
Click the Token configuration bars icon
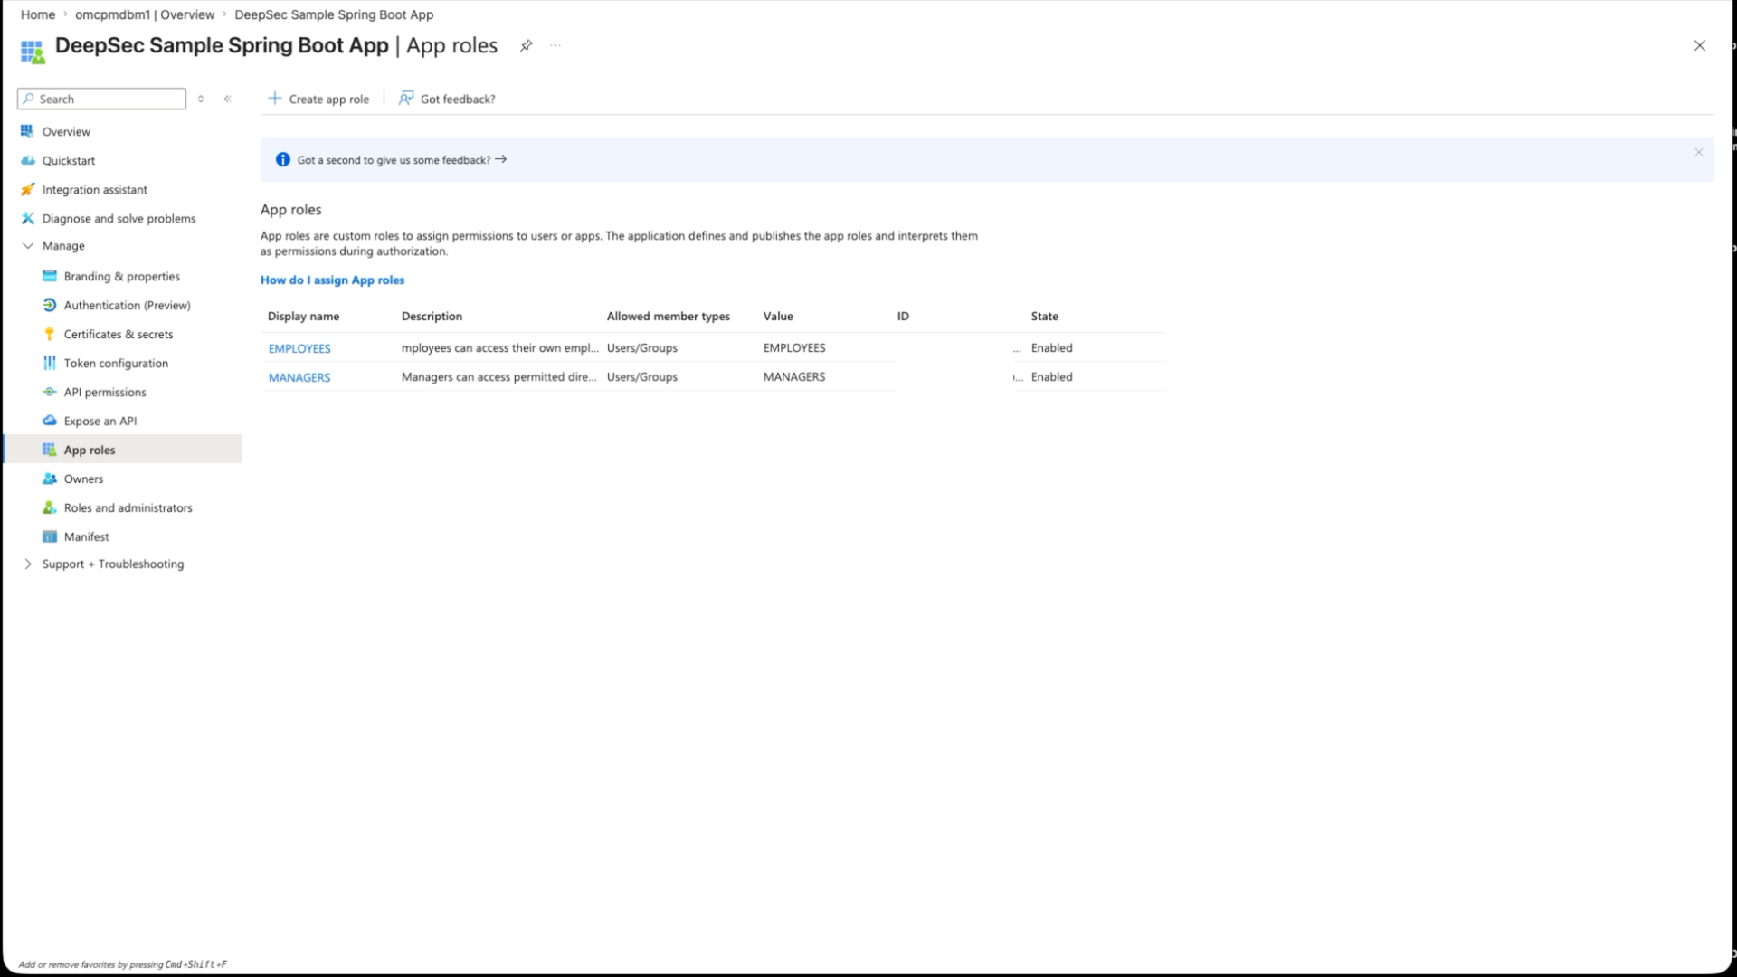[x=50, y=363]
